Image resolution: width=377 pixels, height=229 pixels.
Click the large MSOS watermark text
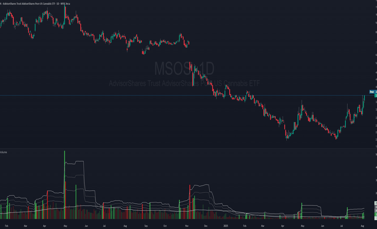(x=184, y=69)
